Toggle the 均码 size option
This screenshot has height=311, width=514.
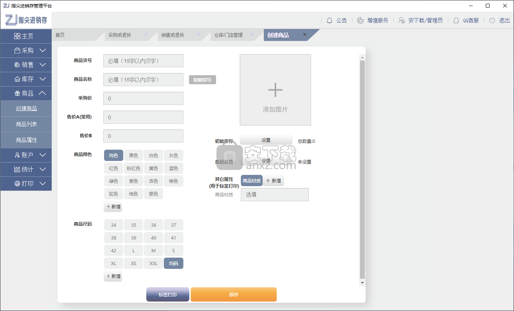(173, 263)
